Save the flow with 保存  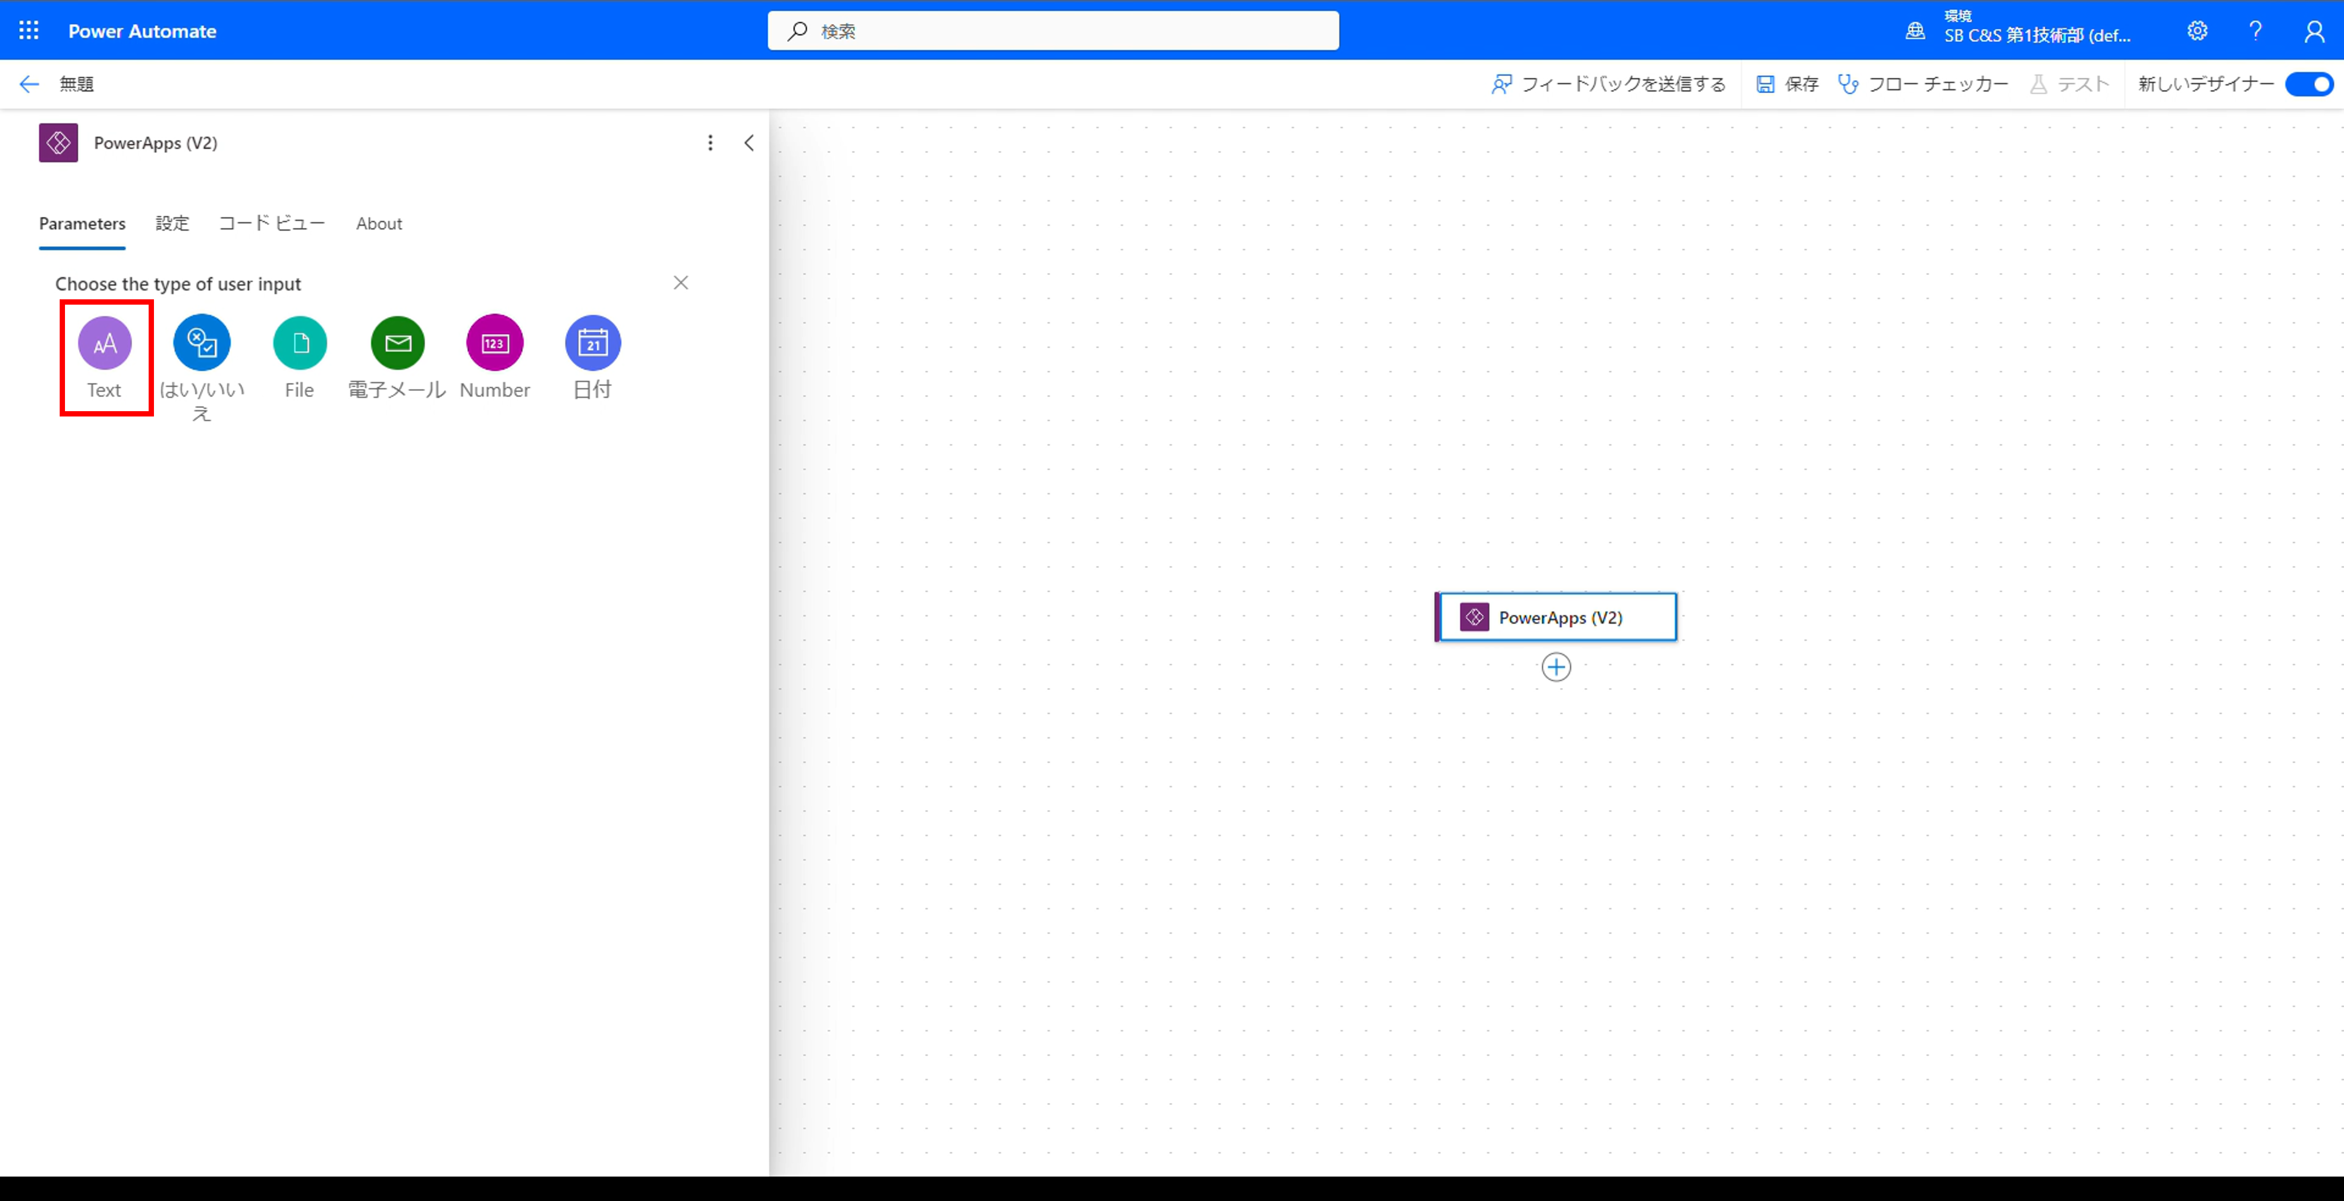pos(1787,84)
